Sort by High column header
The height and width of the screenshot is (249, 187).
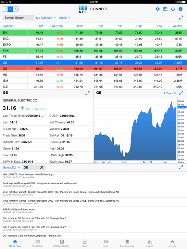pyautogui.click(x=139, y=26)
